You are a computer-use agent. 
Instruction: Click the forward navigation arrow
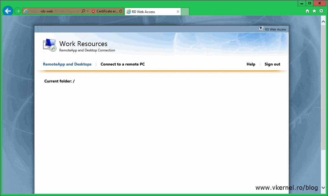point(18,11)
